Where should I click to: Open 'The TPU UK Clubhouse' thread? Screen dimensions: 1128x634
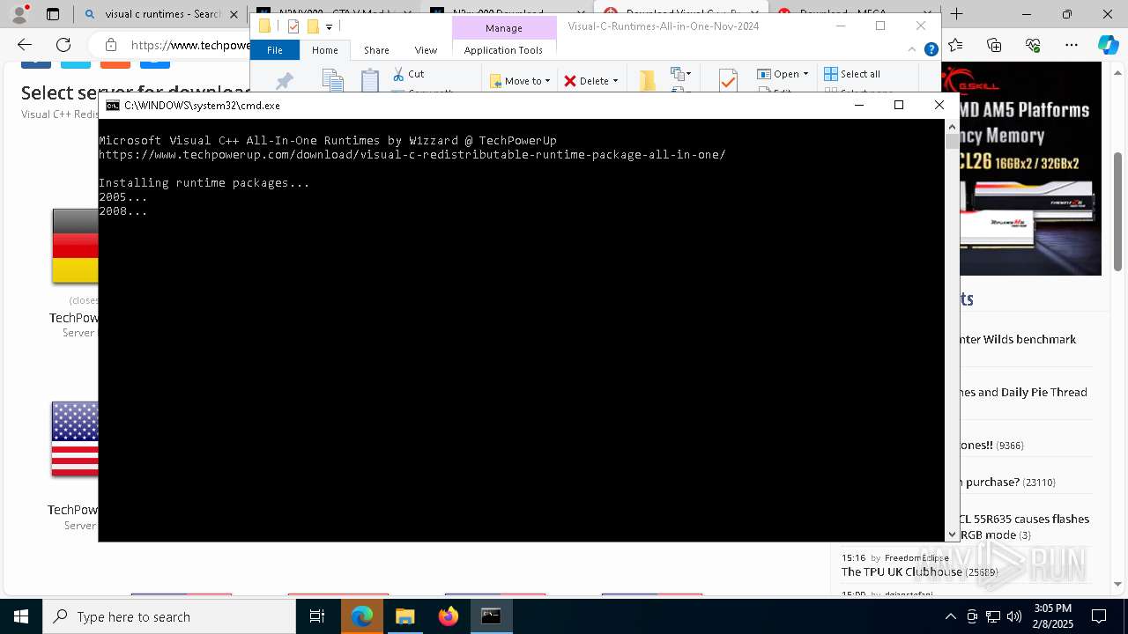click(x=902, y=571)
